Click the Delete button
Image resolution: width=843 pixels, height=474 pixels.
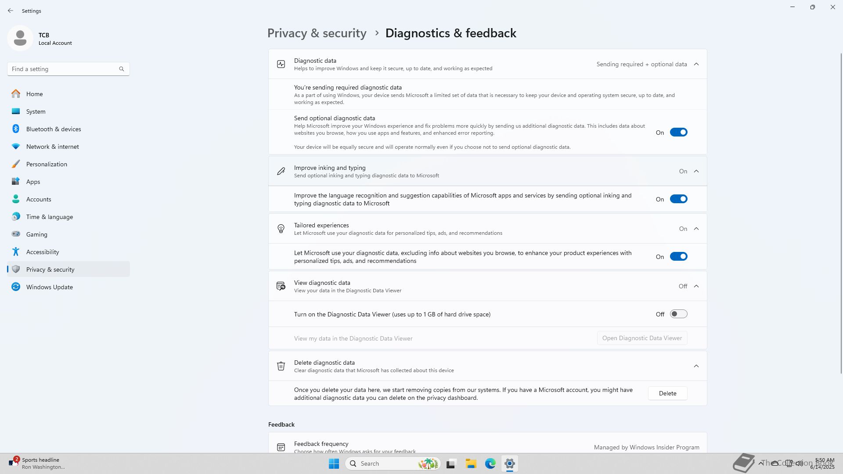(667, 393)
